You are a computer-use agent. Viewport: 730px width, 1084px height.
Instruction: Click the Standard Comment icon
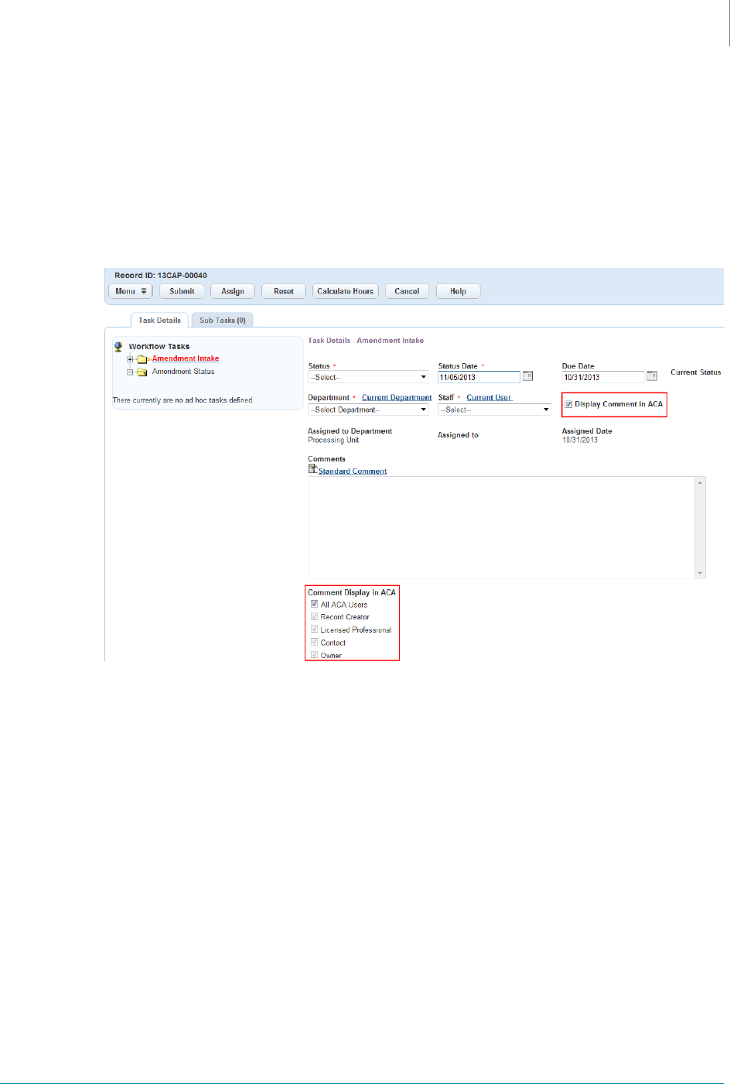(312, 469)
